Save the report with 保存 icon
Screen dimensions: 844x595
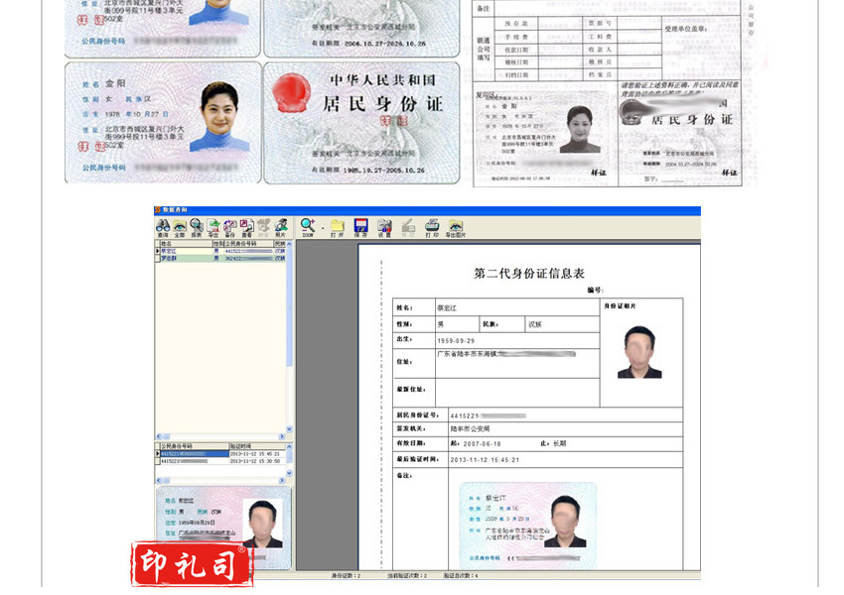point(361,227)
